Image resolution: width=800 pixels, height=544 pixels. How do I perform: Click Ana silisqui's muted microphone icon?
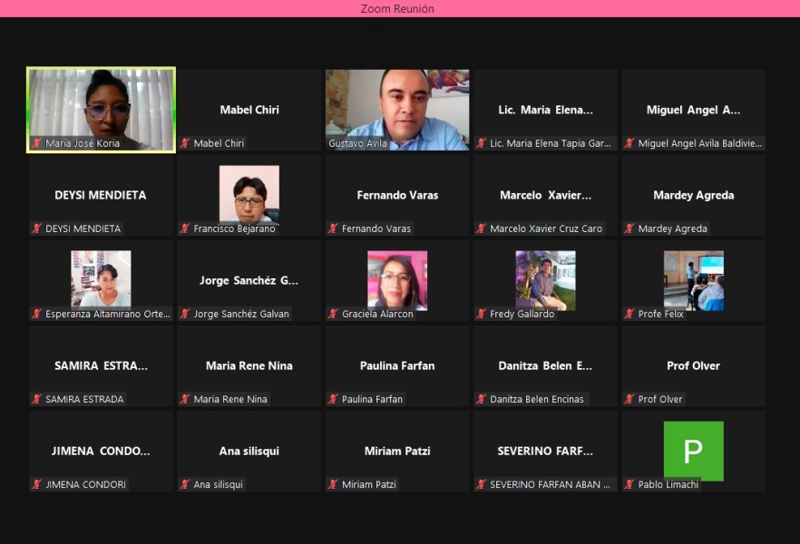[185, 484]
